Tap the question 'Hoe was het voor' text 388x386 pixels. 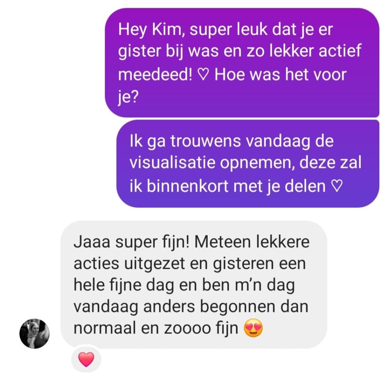pos(280,75)
